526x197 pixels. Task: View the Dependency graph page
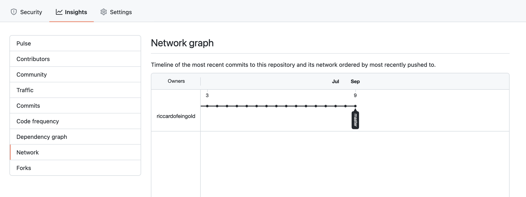tap(75, 137)
